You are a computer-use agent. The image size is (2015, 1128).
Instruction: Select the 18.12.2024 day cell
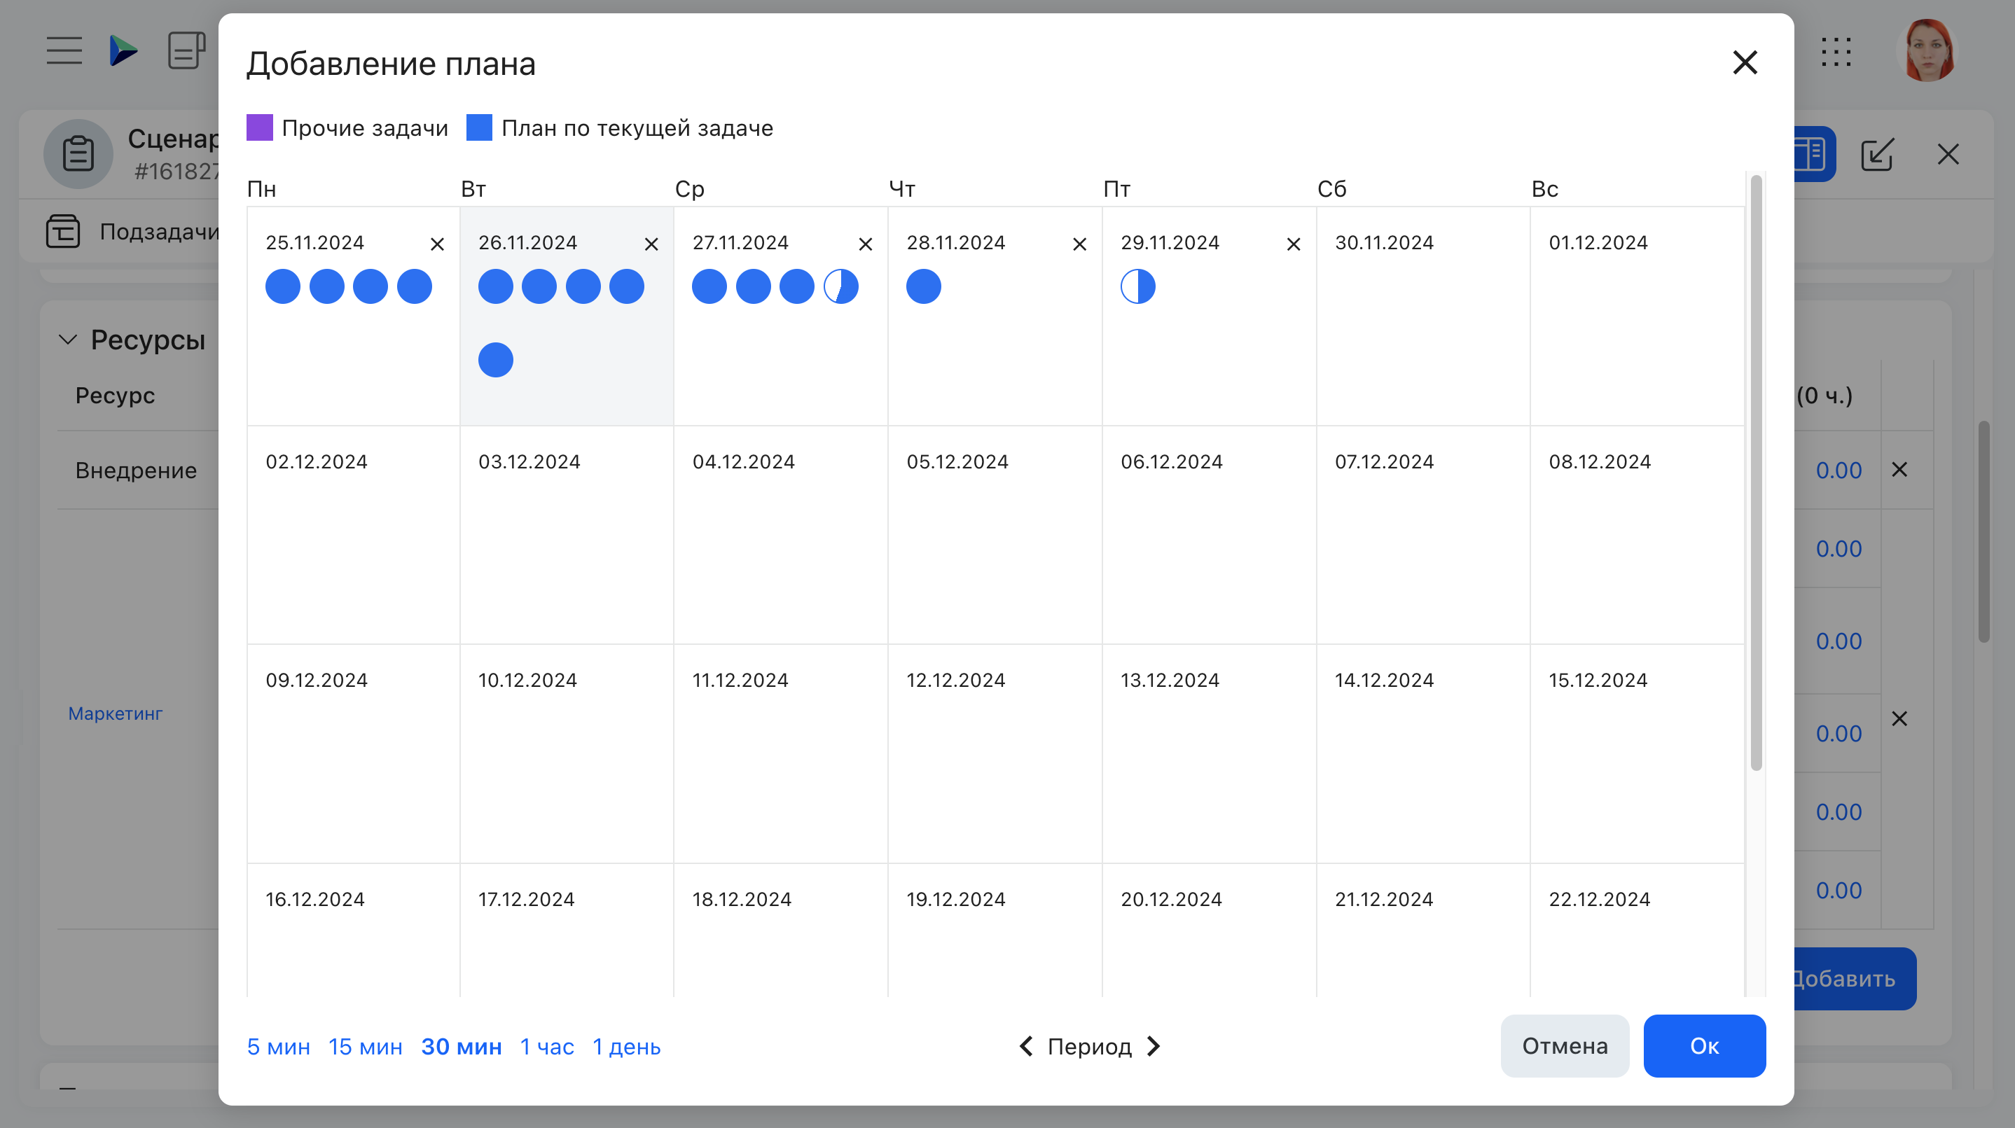(781, 931)
